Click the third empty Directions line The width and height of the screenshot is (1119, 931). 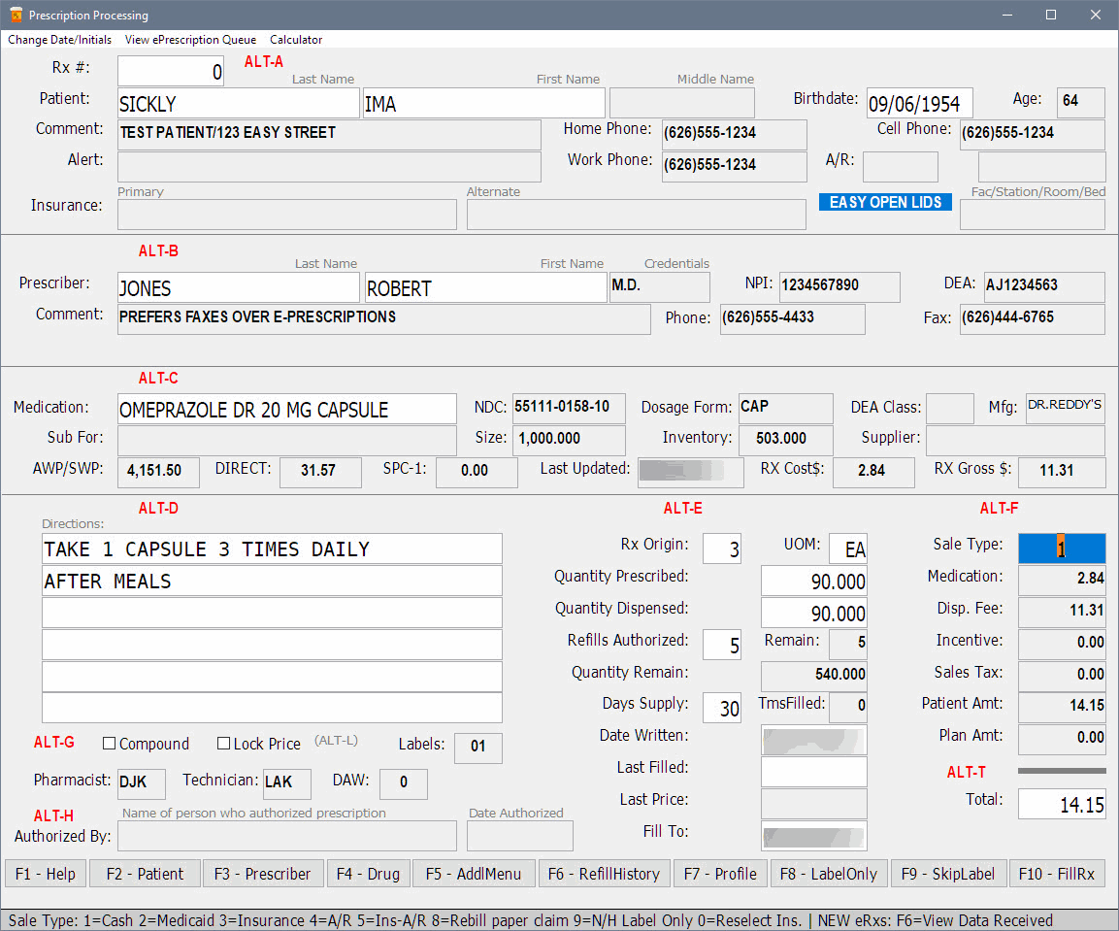[272, 613]
